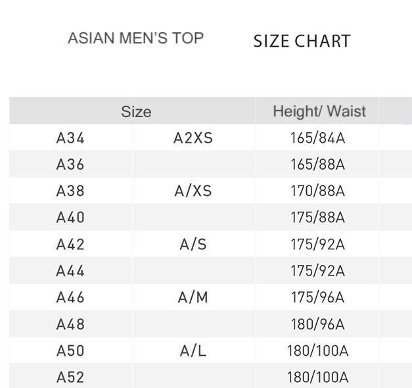
Task: Select the A/S size label
Action: click(x=193, y=244)
